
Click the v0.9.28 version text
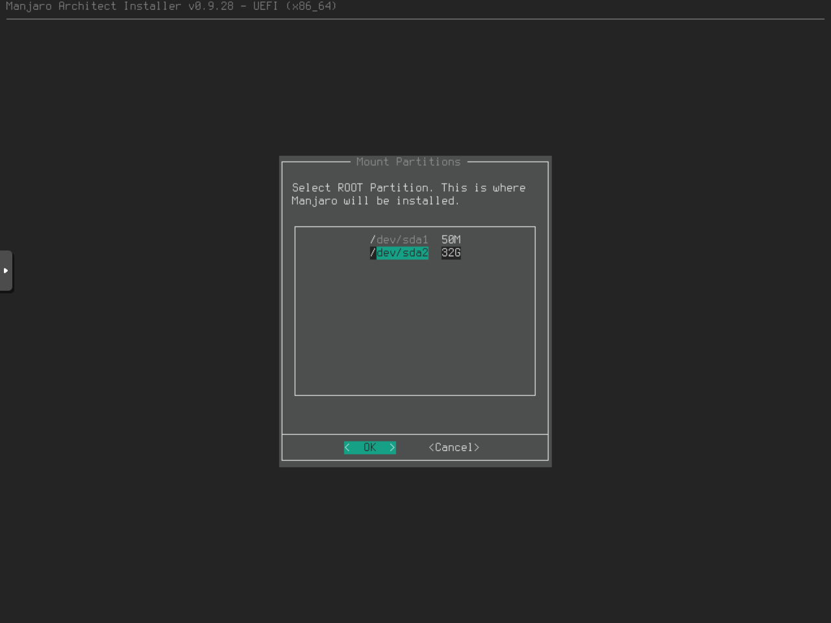tap(210, 6)
